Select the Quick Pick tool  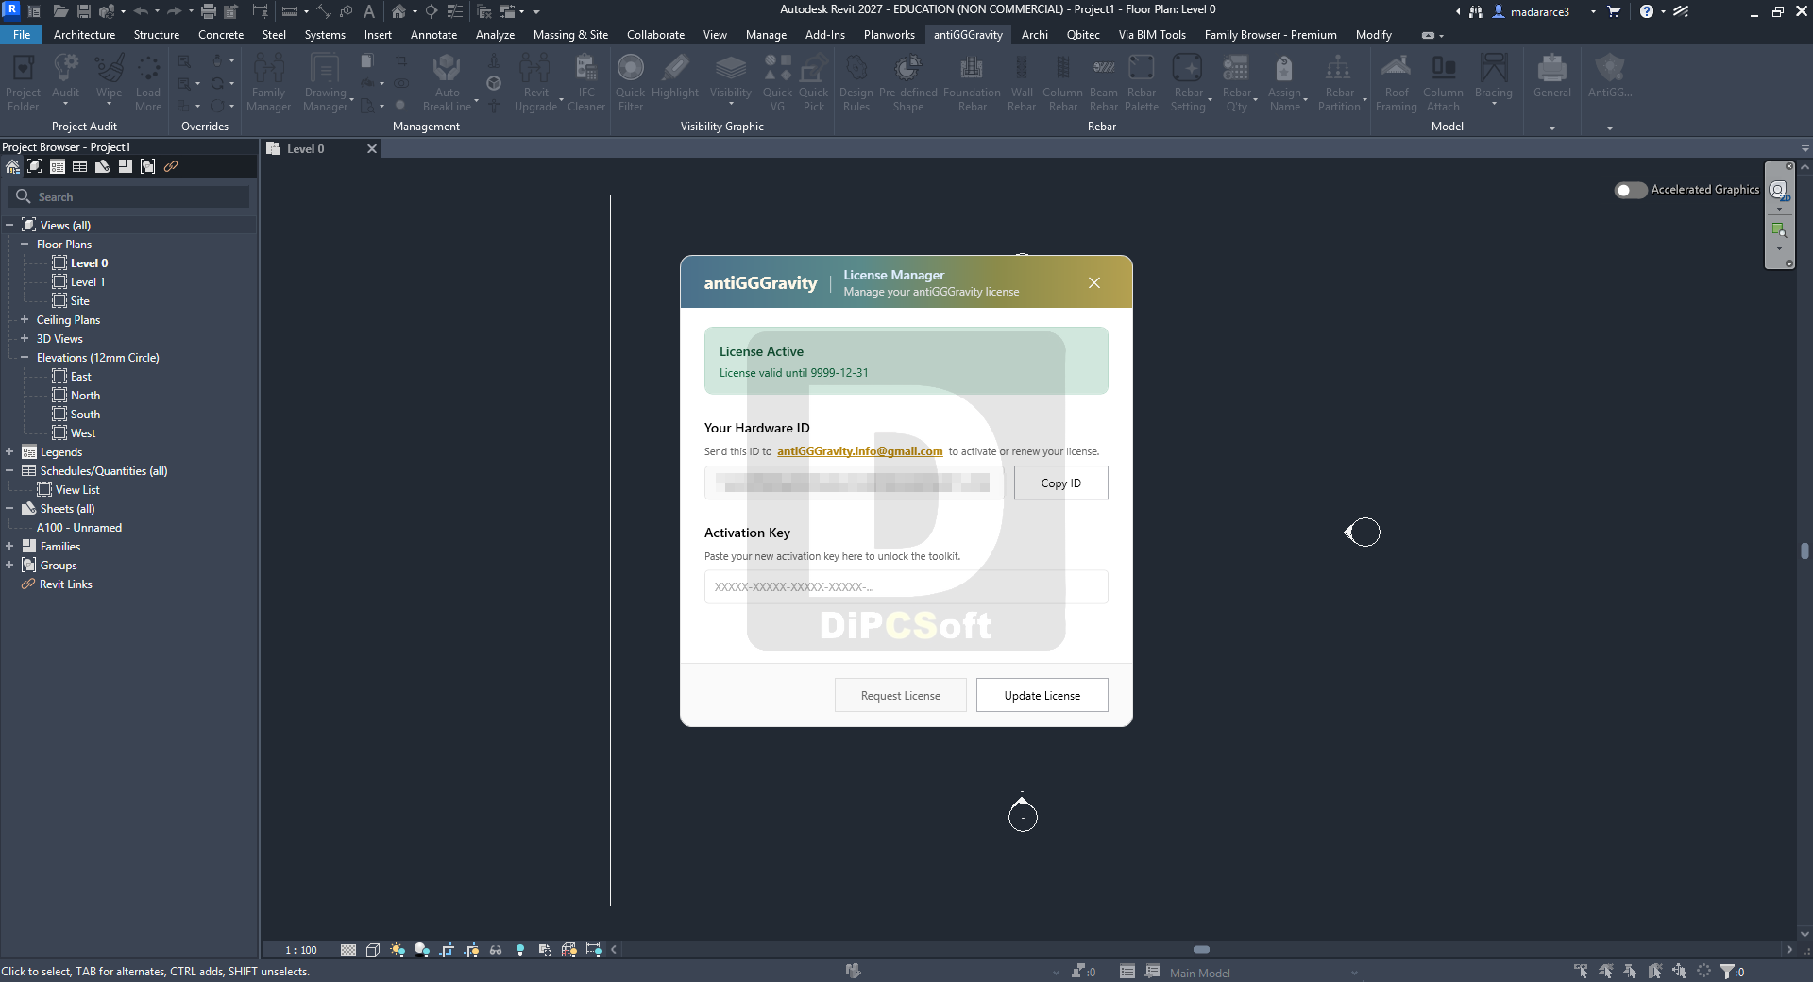coord(813,83)
